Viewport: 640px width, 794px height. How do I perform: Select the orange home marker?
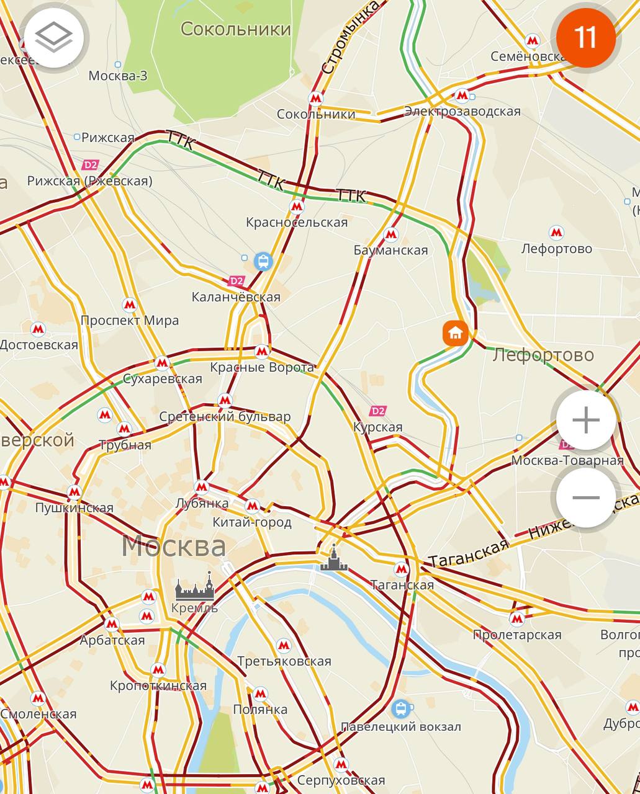(x=455, y=333)
